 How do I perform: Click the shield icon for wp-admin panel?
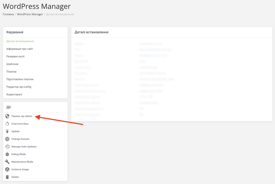click(x=7, y=116)
